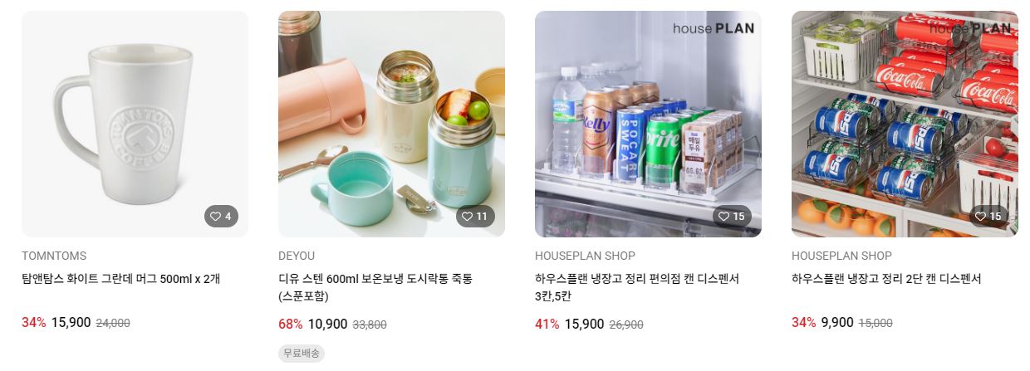
Task: Visit HOUSEPLAN SHOP under the 3칸,5칸 dispenser
Action: [585, 256]
